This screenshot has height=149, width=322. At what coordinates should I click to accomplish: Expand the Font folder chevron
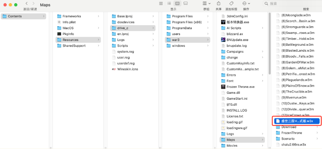click(262, 81)
